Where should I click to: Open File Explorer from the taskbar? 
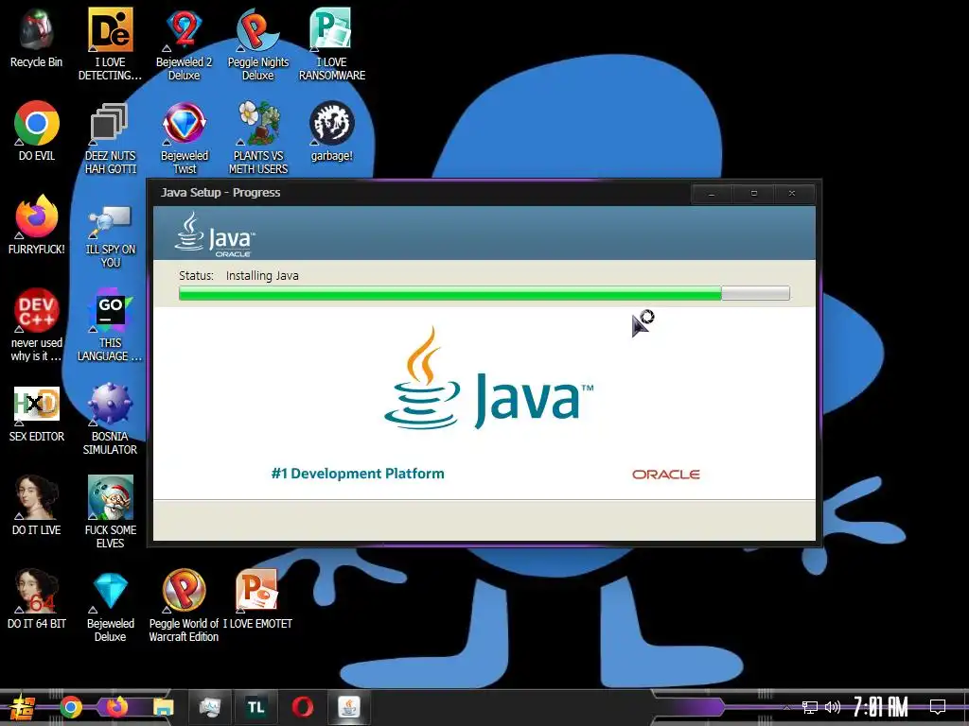click(163, 707)
